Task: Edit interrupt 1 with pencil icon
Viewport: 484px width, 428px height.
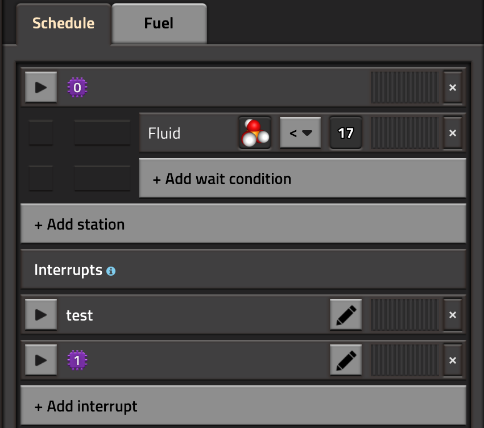Action: click(346, 360)
